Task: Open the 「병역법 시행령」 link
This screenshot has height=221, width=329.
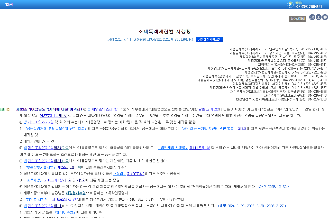Action: tap(37, 199)
